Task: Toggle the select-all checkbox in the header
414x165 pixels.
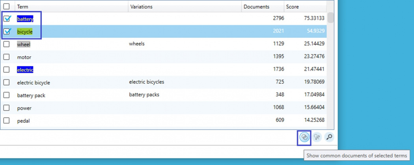Action: [x=6, y=6]
